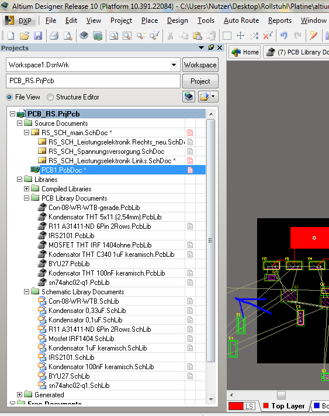
Task: Expand the Compiled Libraries folder
Action: 26,189
